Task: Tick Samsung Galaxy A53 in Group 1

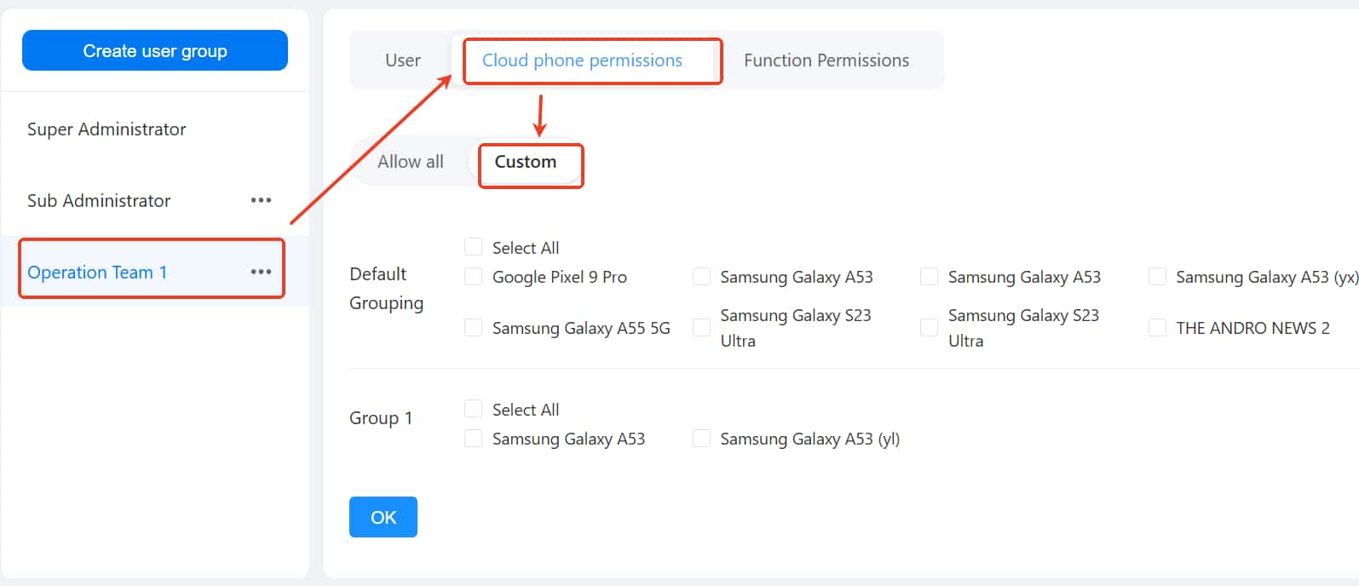Action: click(x=474, y=439)
